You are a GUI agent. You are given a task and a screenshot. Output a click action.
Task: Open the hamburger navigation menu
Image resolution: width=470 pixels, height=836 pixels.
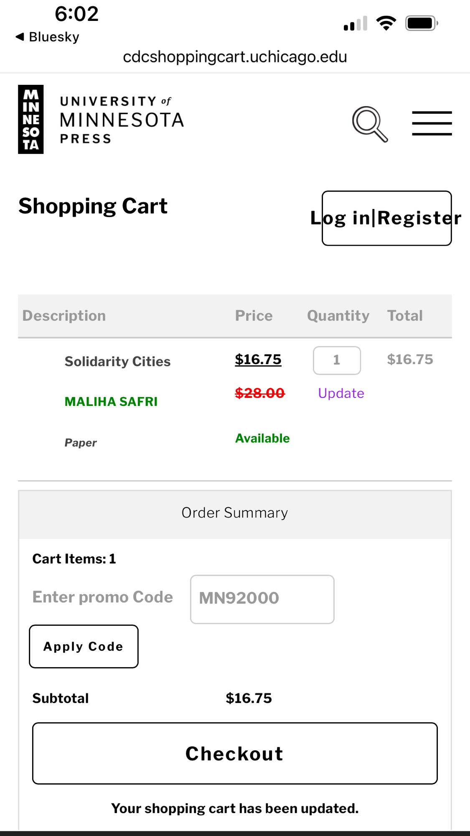432,123
